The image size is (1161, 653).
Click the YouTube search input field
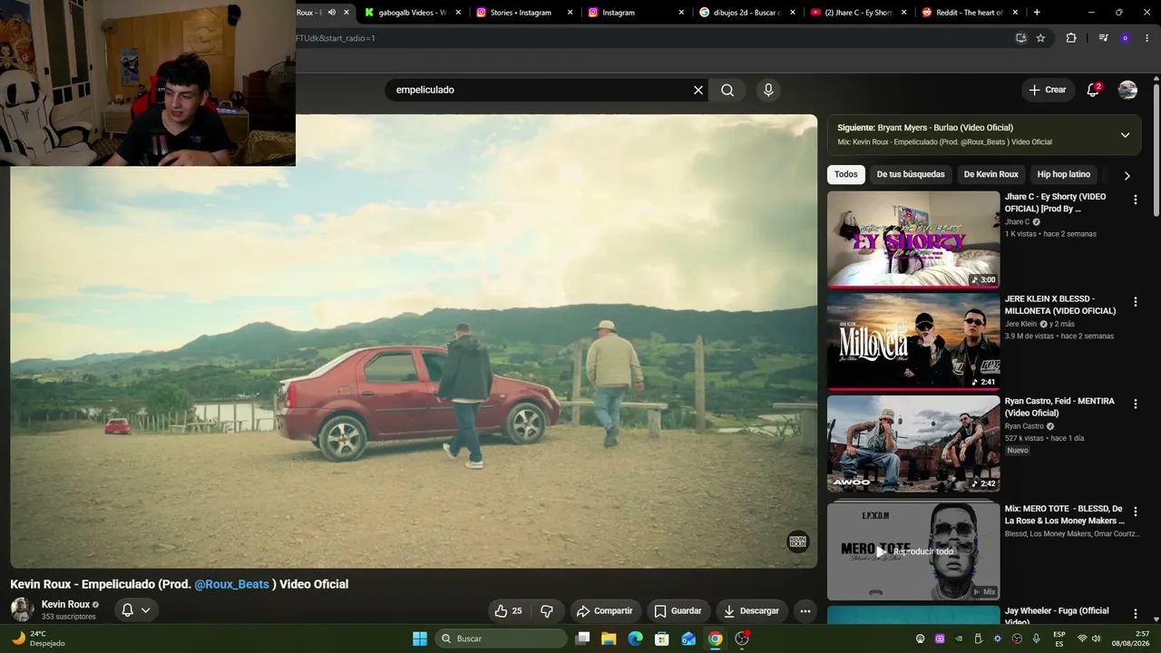(x=540, y=90)
